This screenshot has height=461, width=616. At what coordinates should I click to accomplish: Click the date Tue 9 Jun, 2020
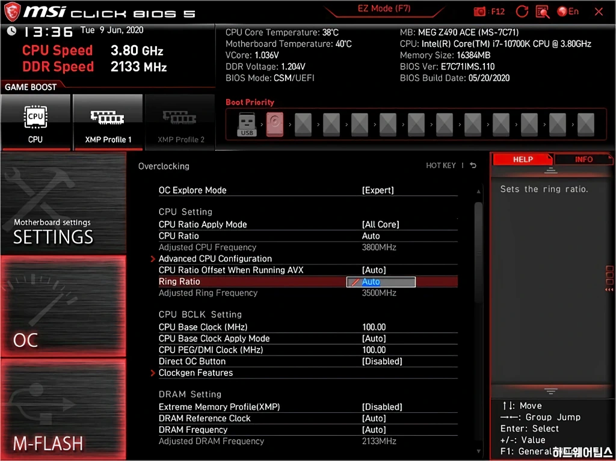(x=111, y=30)
